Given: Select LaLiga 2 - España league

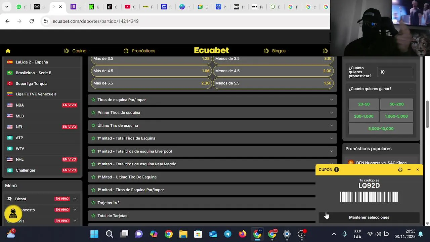Looking at the screenshot, I should point(42,62).
